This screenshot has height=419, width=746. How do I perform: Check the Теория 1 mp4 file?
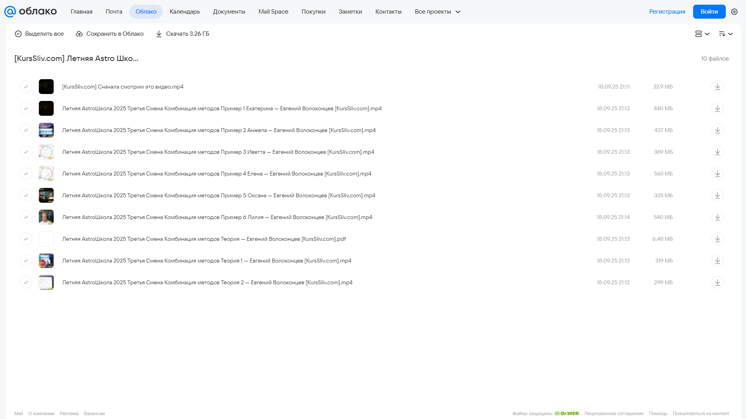(26, 261)
